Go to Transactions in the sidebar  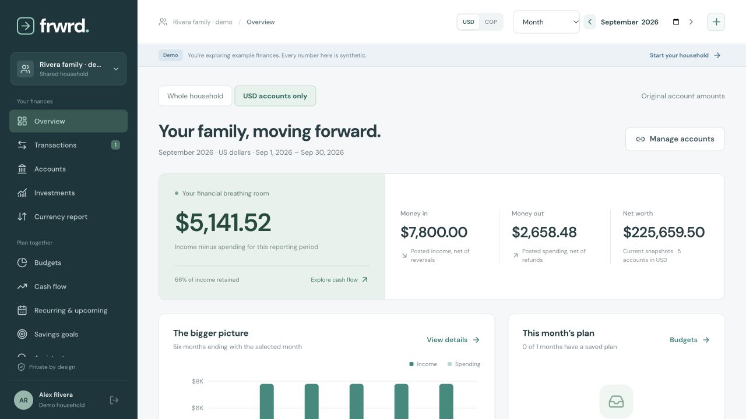click(x=68, y=145)
